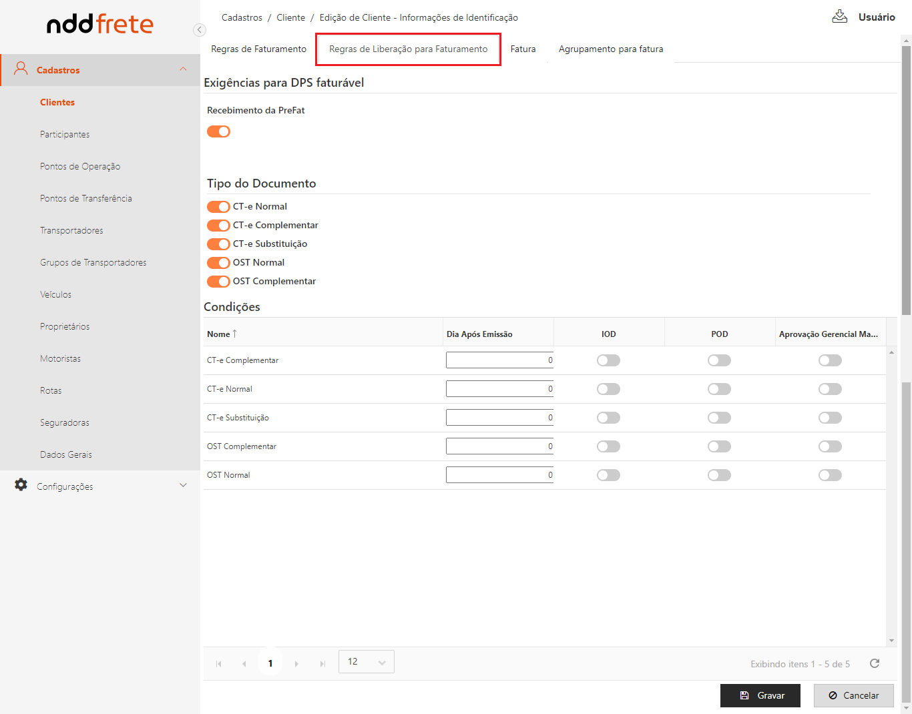Screen dimensions: 912x714
Task: Collapse the sidebar with the arrow icon
Action: (x=199, y=30)
